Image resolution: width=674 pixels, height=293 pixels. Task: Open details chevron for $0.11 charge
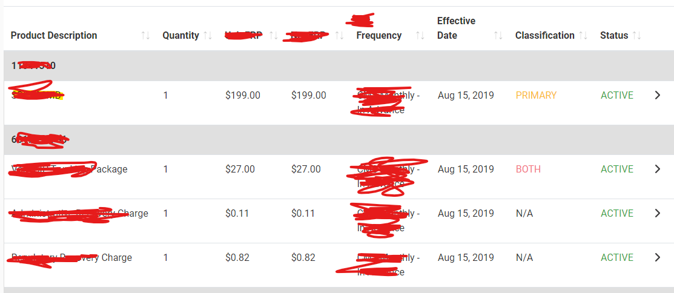(x=657, y=213)
